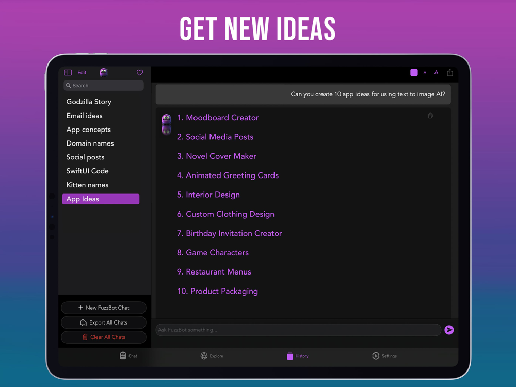Switch to the Settings tab
This screenshot has width=516, height=387.
pyautogui.click(x=384, y=356)
